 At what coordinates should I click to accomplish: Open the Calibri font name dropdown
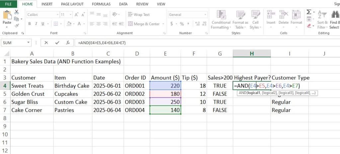pyautogui.click(x=56, y=15)
